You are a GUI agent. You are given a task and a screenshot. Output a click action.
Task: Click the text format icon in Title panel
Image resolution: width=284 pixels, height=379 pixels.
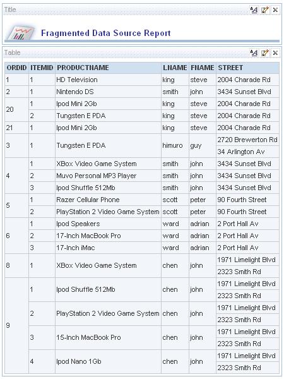(x=254, y=10)
